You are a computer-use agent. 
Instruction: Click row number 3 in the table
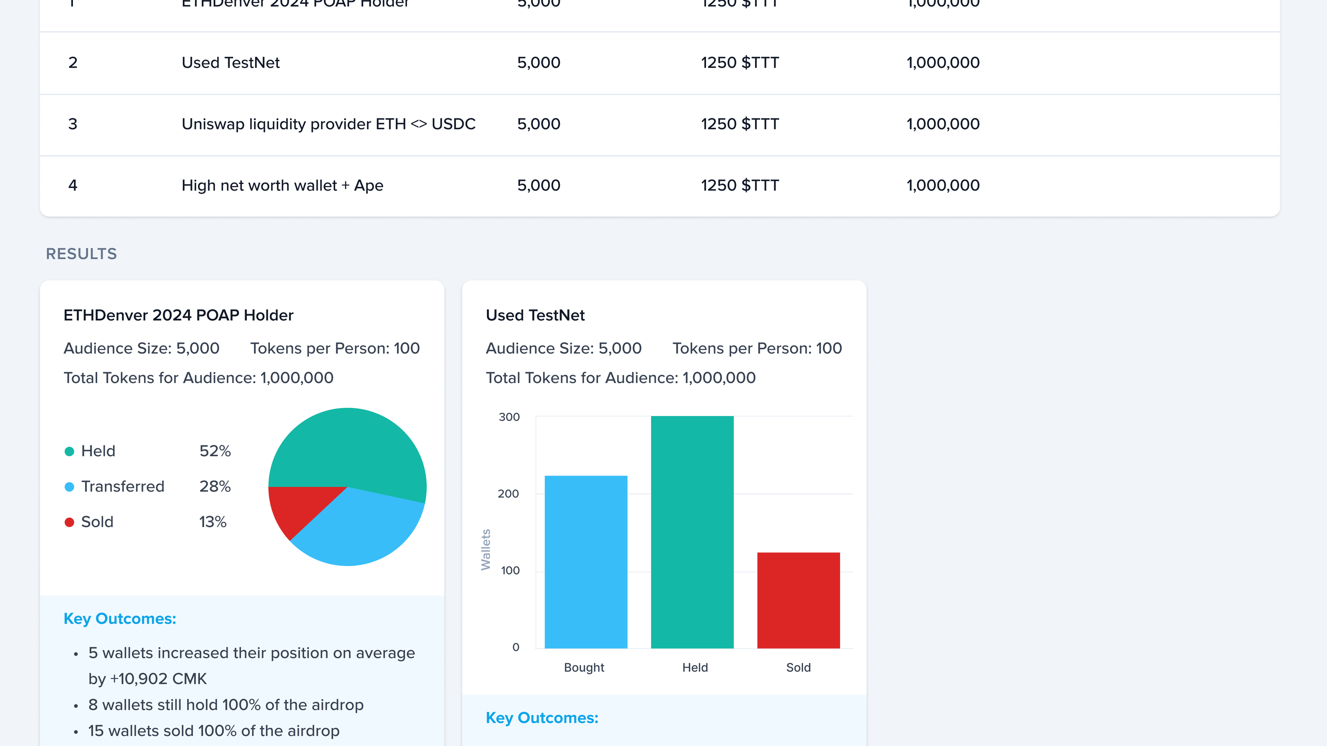73,124
